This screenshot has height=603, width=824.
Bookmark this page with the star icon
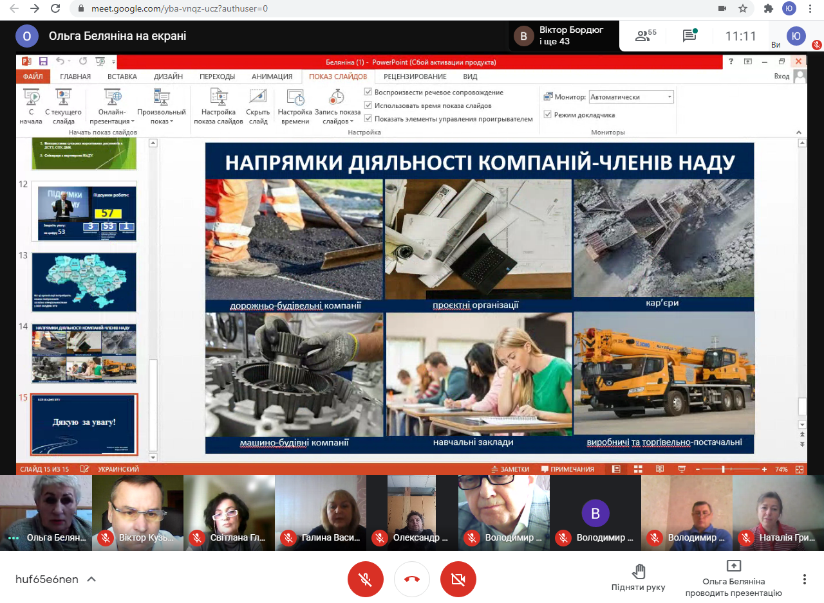click(x=743, y=8)
